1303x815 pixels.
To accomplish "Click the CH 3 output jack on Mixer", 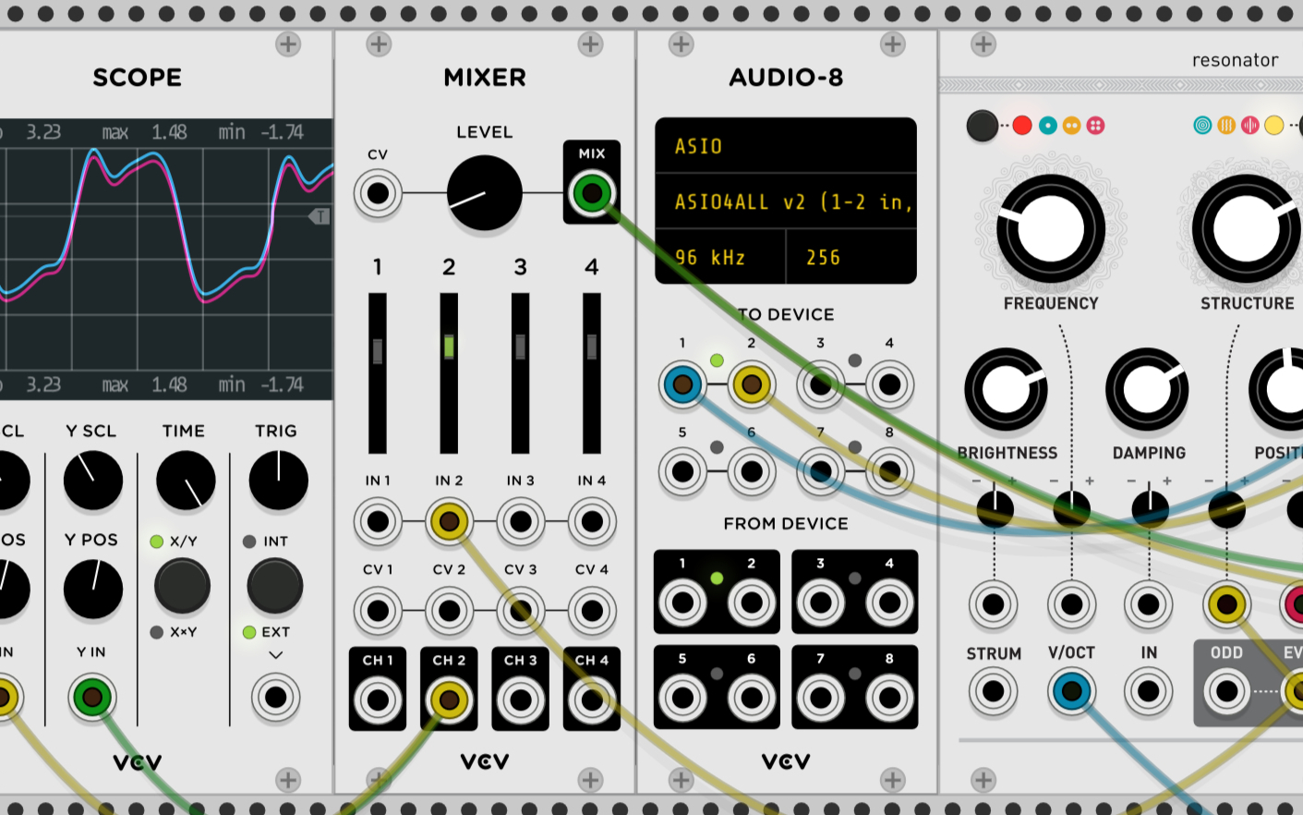I will 520,699.
